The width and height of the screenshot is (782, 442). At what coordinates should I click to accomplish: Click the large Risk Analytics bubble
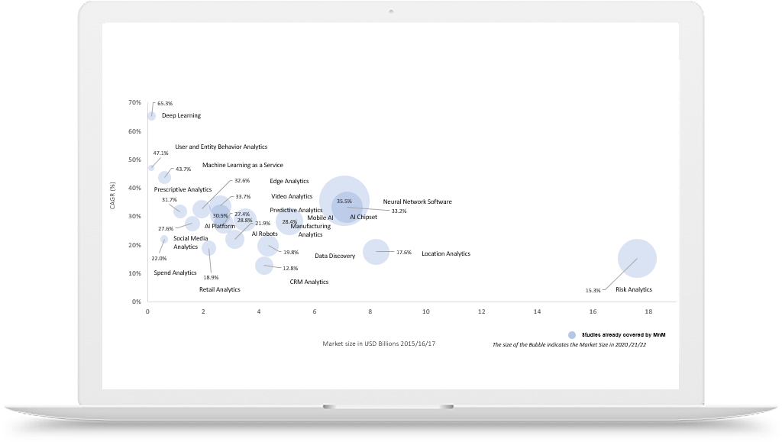637,258
